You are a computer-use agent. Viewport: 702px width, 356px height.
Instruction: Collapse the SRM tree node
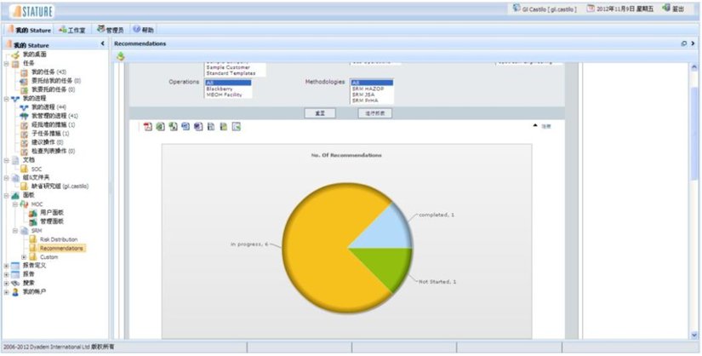point(14,231)
